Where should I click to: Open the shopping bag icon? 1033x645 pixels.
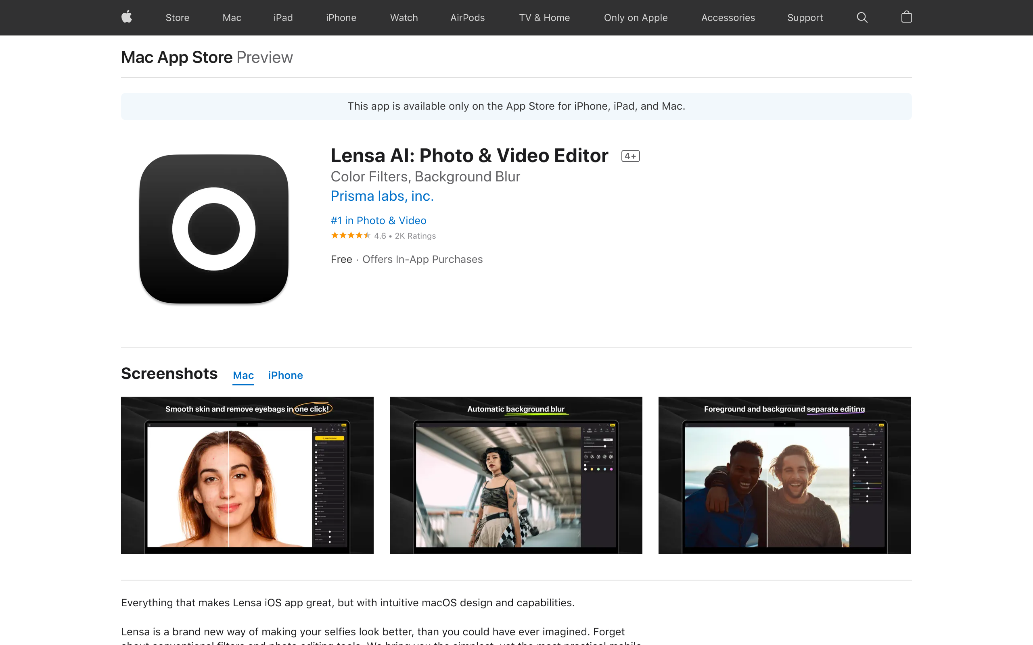point(906,17)
